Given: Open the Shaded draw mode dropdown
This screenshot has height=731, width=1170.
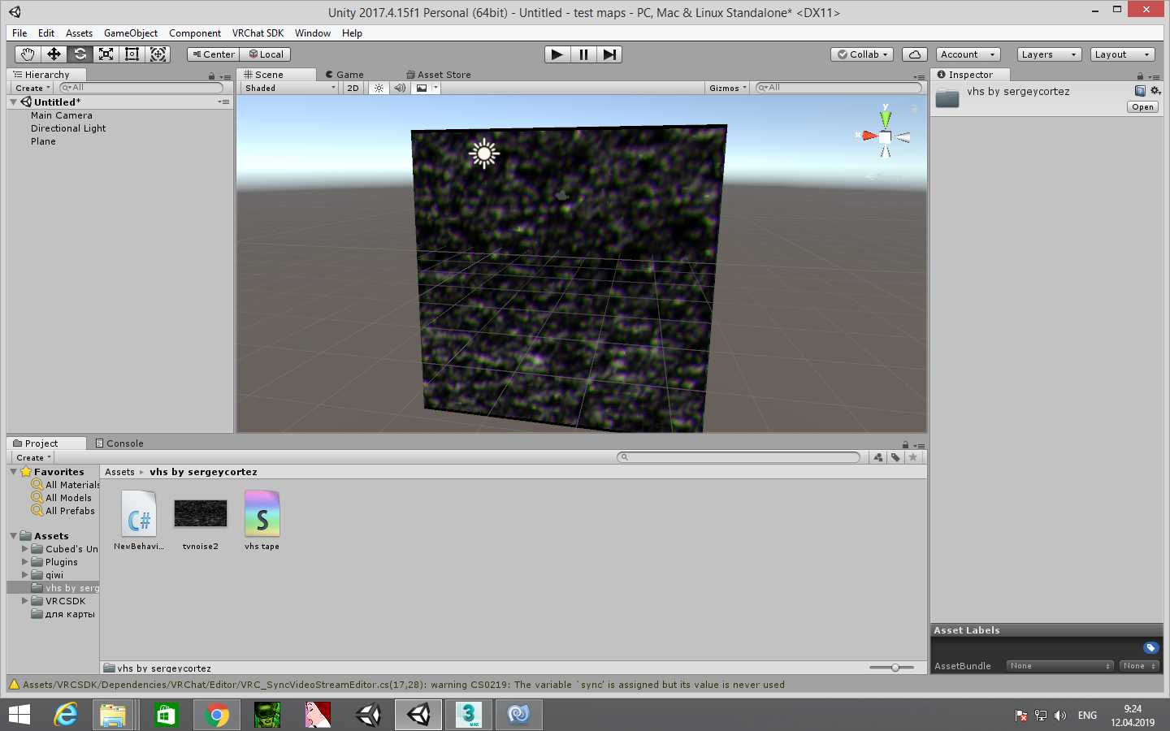Looking at the screenshot, I should click(x=289, y=88).
